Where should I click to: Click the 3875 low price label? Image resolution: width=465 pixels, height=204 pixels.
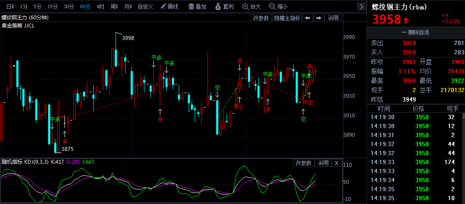click(x=67, y=149)
